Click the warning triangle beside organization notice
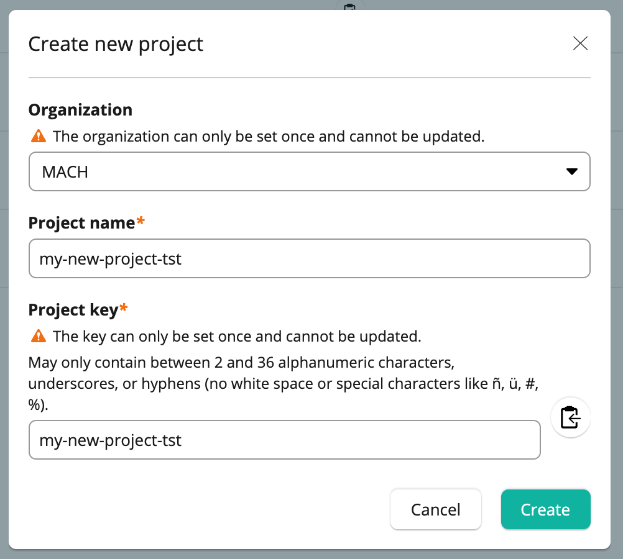 pyautogui.click(x=39, y=136)
